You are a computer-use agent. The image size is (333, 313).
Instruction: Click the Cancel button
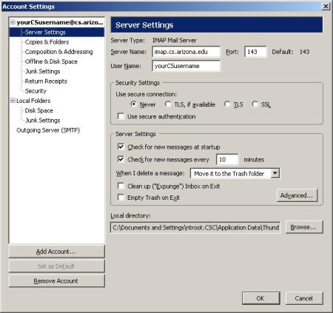pyautogui.click(x=304, y=298)
